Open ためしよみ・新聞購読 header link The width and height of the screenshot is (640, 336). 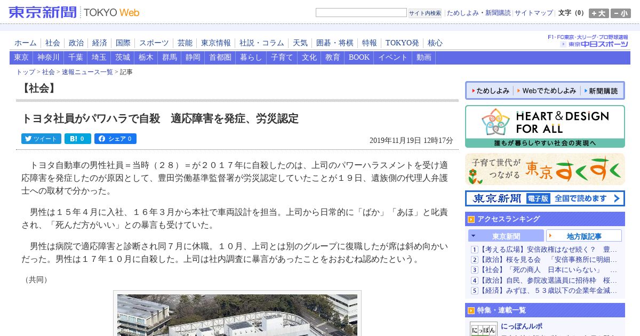pyautogui.click(x=478, y=13)
